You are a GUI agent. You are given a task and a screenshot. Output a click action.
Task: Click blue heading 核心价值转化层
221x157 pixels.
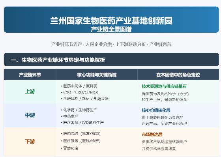[x=156, y=110]
